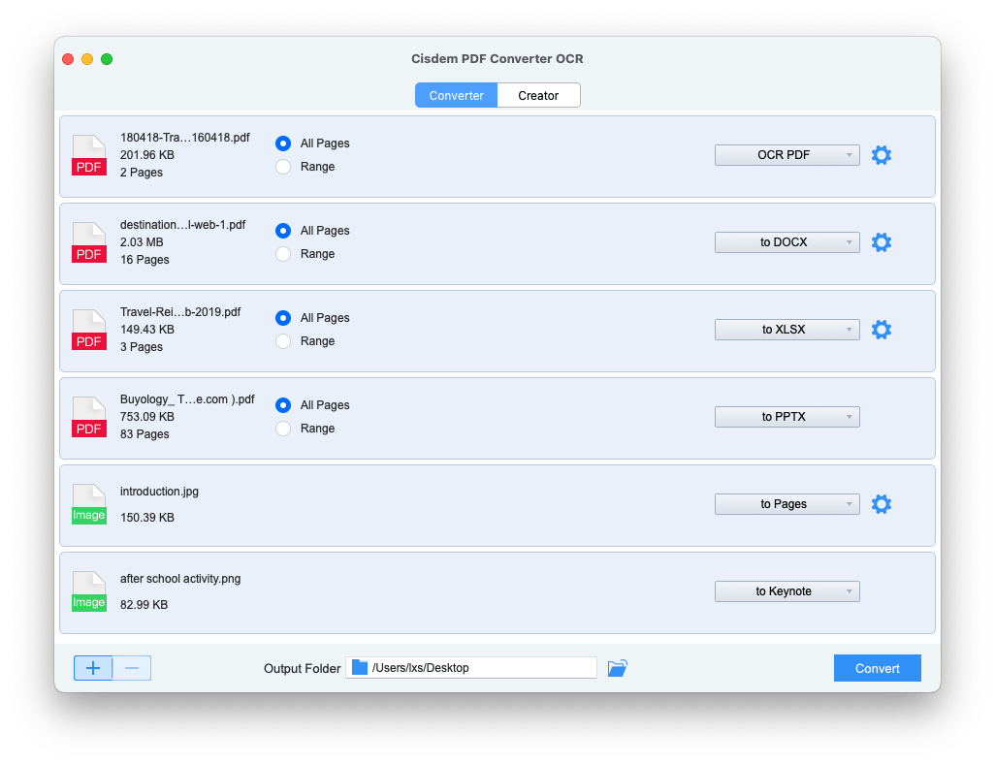Open the to DOCX format dropdown
The width and height of the screenshot is (995, 764).
(x=786, y=241)
